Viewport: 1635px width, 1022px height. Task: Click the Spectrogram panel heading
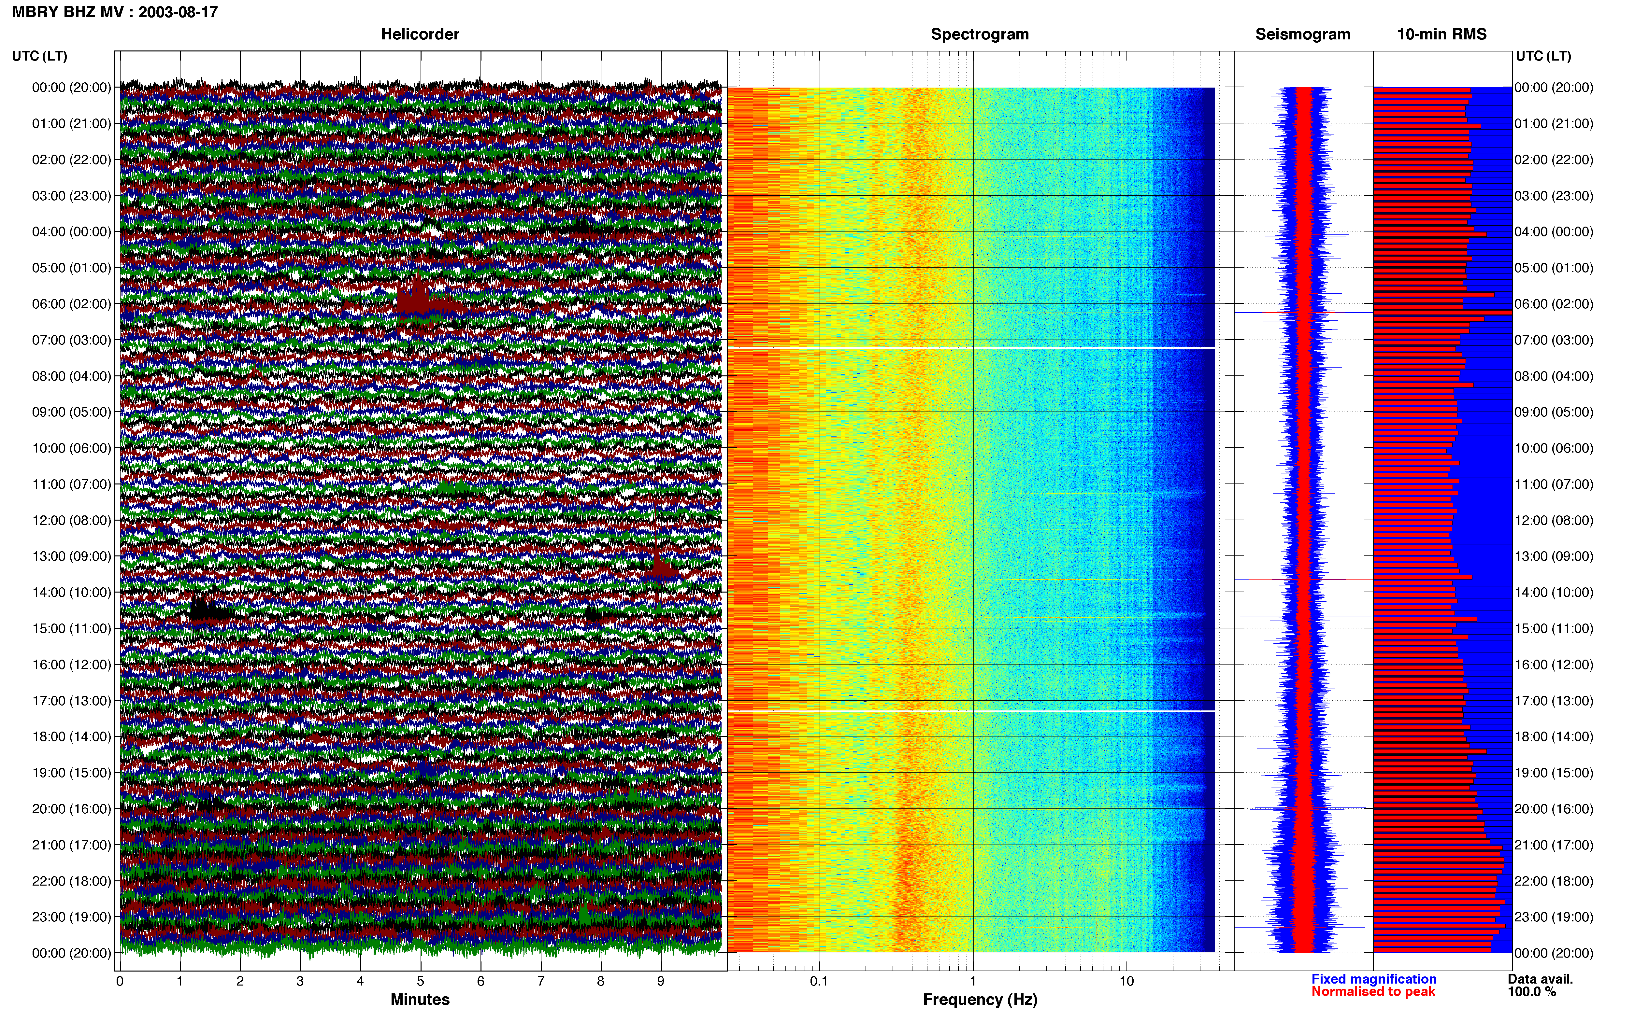980,35
